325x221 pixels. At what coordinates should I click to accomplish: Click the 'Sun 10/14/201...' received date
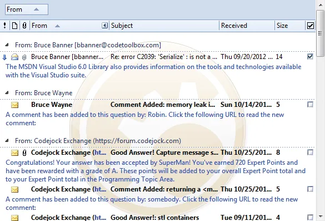coord(246,105)
